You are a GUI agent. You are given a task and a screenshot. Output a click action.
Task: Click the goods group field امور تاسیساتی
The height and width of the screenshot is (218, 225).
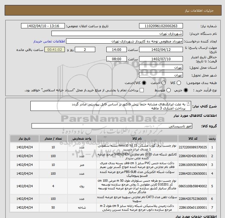[x=112, y=126]
